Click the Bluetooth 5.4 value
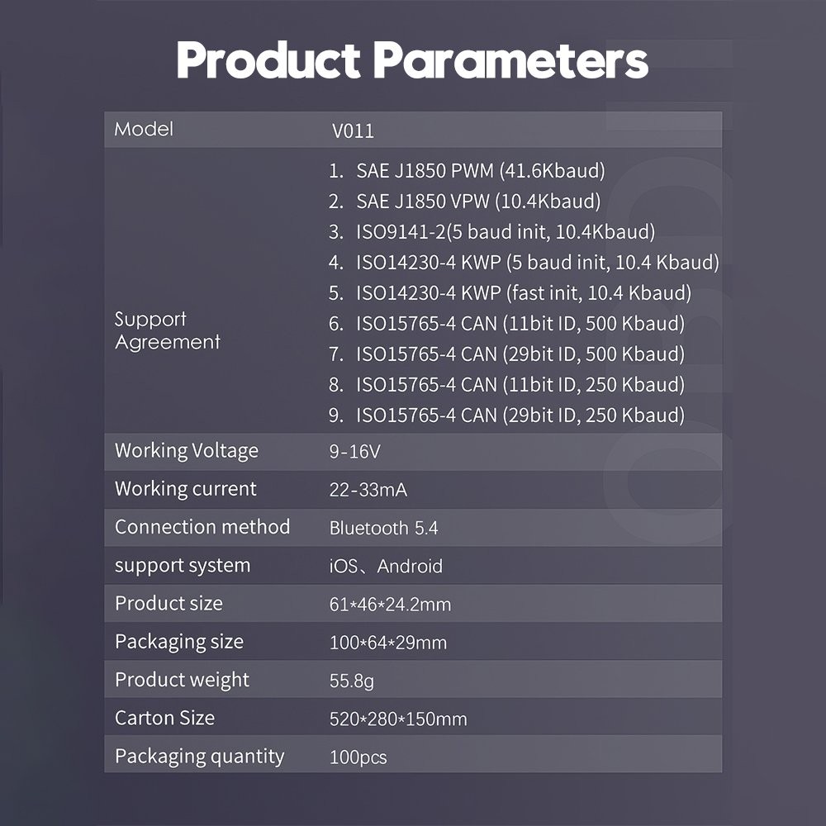Screen dimensions: 826x826 pos(383,528)
